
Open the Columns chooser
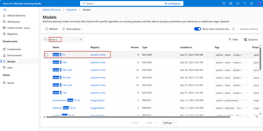tap(251, 40)
